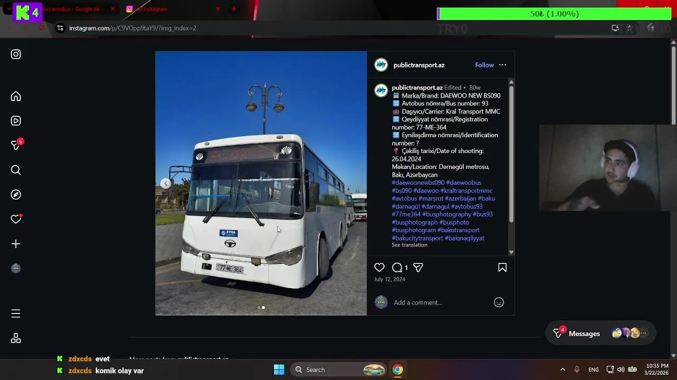The height and width of the screenshot is (380, 677).
Task: Open profile avatar in sidebar
Action: coord(16,268)
